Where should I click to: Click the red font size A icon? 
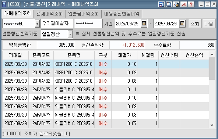184,4
